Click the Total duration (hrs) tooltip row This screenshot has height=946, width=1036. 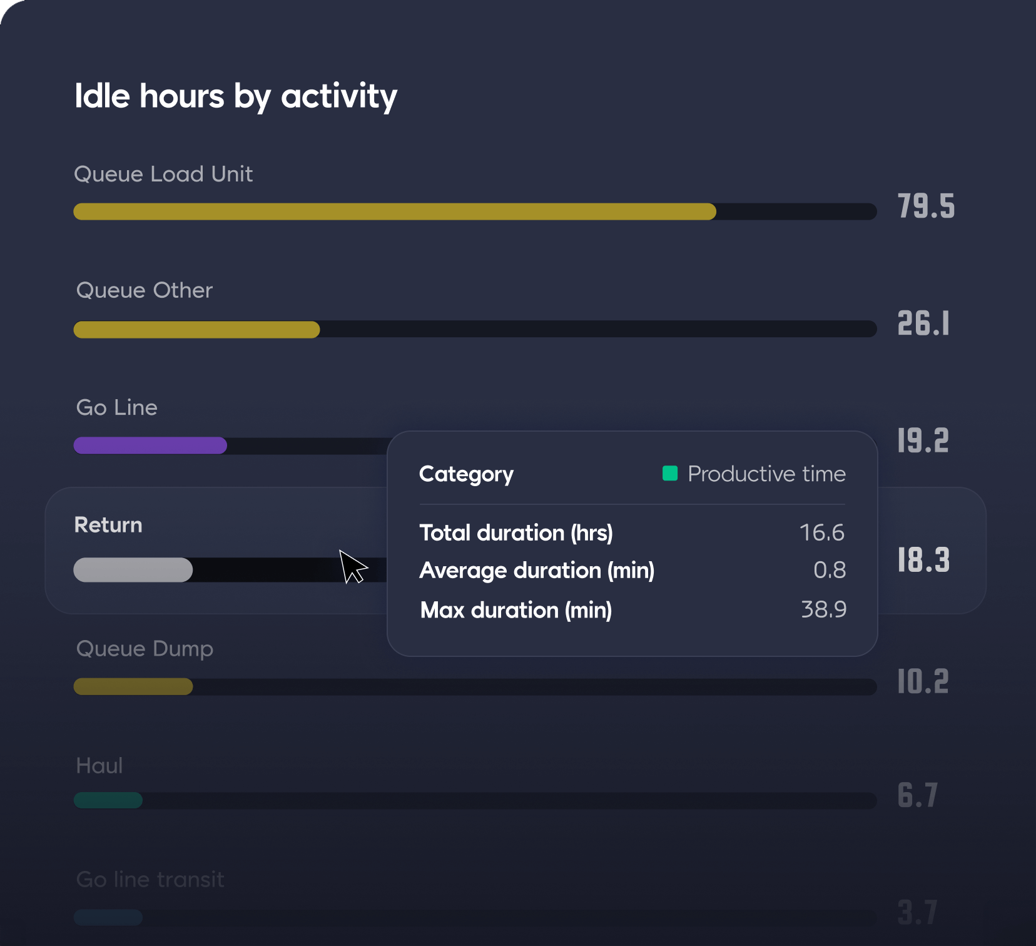(632, 533)
